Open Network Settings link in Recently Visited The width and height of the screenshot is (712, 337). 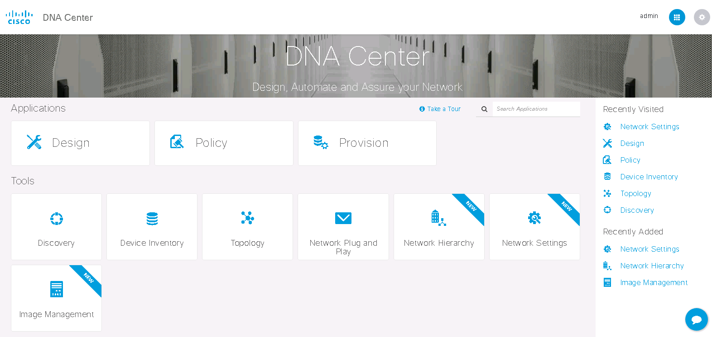[650, 126]
